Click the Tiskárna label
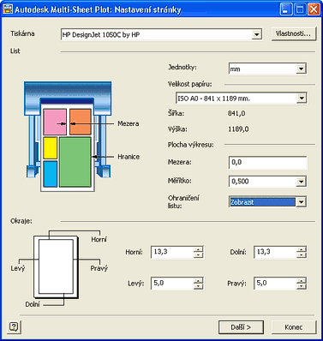The height and width of the screenshot is (341, 323). pos(22,33)
